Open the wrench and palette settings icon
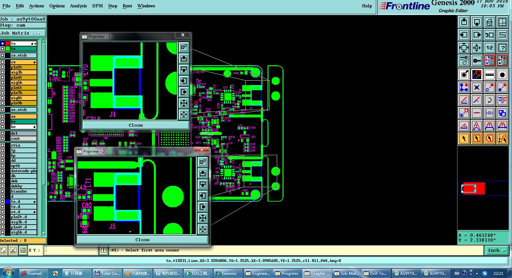 click(464, 60)
